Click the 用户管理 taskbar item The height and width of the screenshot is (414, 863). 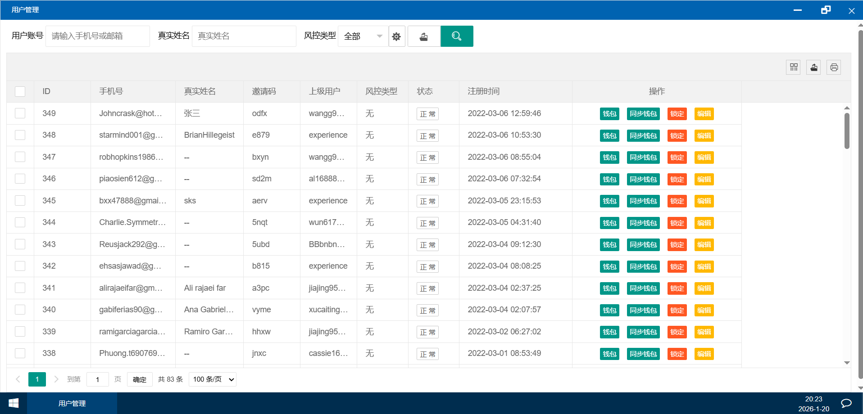(72, 403)
